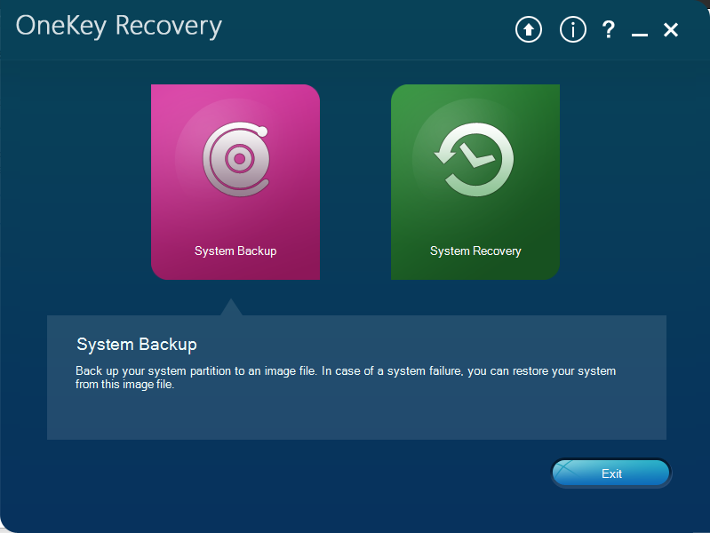Click the backup description paragraph text
Image resolution: width=710 pixels, height=533 pixels.
(346, 378)
